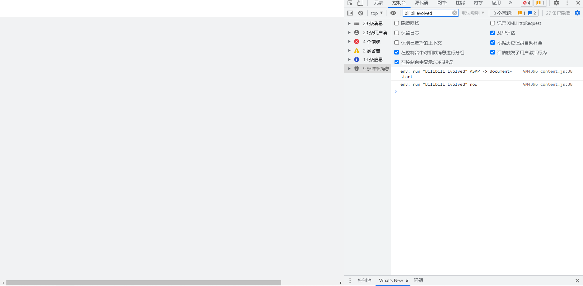The width and height of the screenshot is (583, 286).
Task: Clear the bilibil evolved filter text
Action: coord(454,13)
